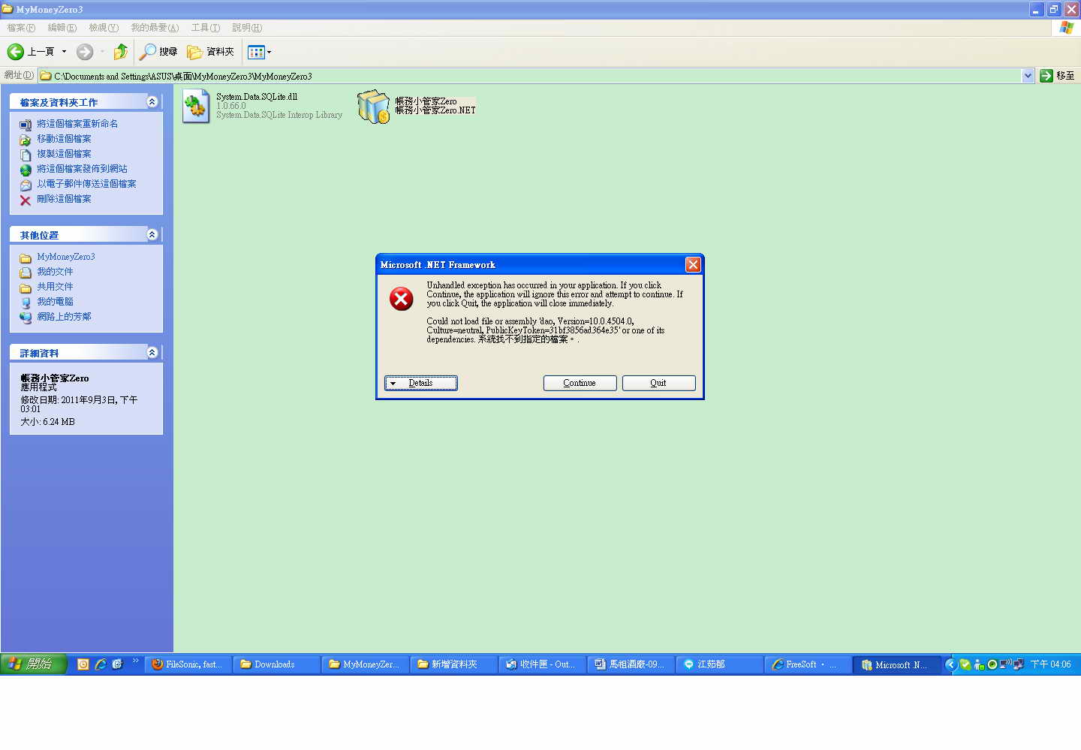
Task: Open Forward button history dropdown arrow
Action: pos(102,52)
